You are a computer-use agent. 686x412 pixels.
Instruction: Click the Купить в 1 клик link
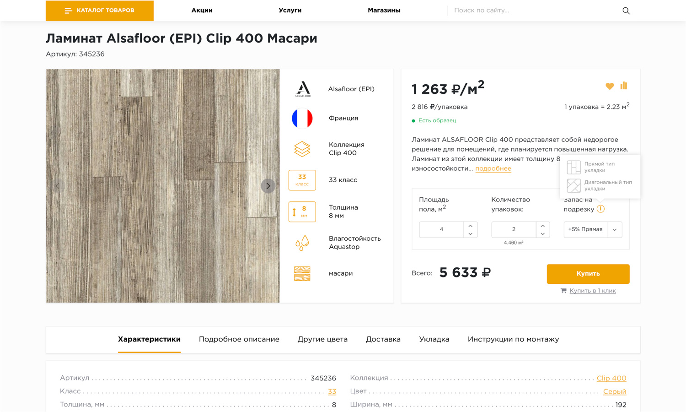point(592,291)
